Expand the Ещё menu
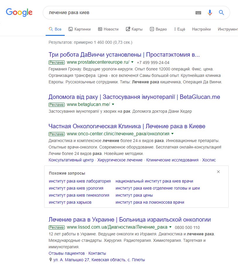 179,29
